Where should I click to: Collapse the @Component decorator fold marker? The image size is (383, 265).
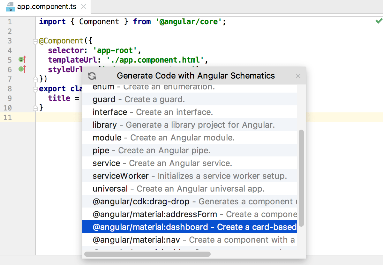35,41
